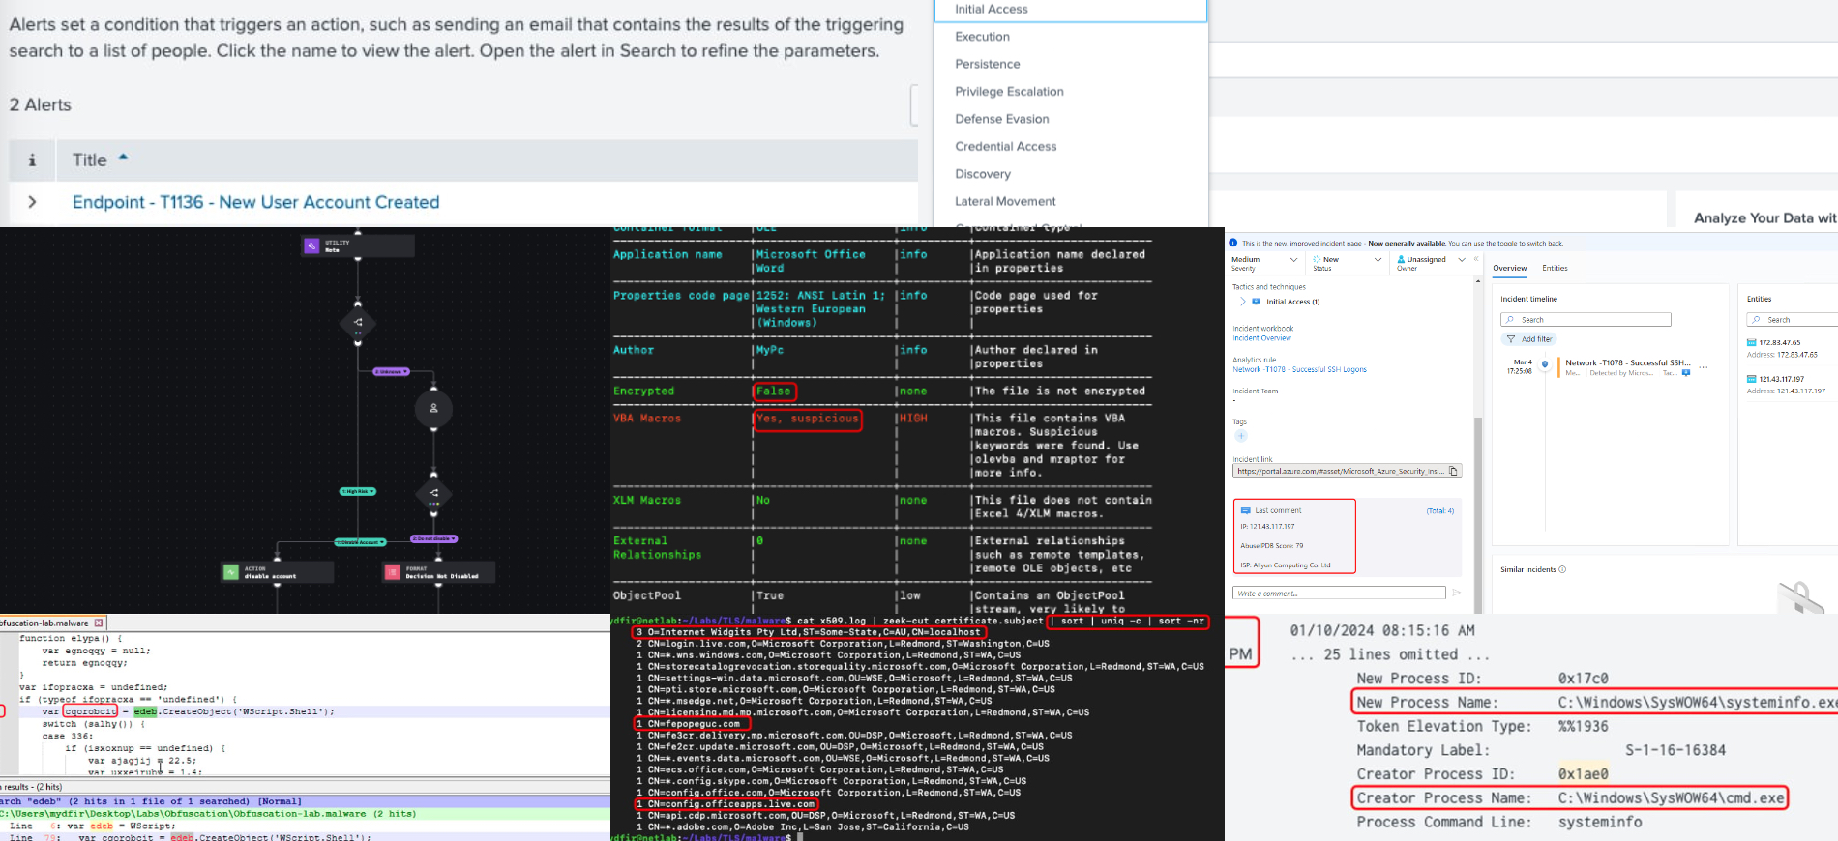This screenshot has height=841, width=1838.
Task: Click the IP entity icon for 121.43.117.197
Action: point(1751,379)
